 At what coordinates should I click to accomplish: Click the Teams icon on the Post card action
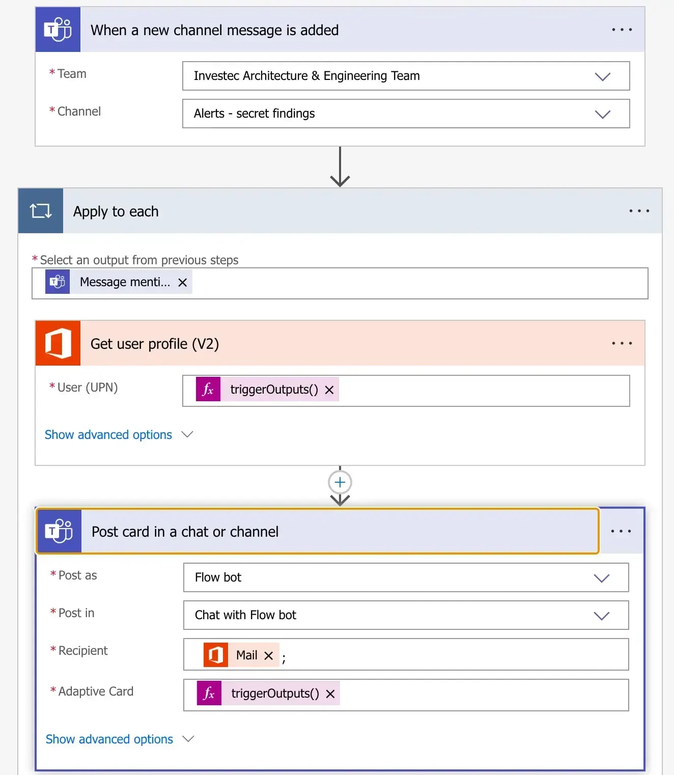click(59, 531)
